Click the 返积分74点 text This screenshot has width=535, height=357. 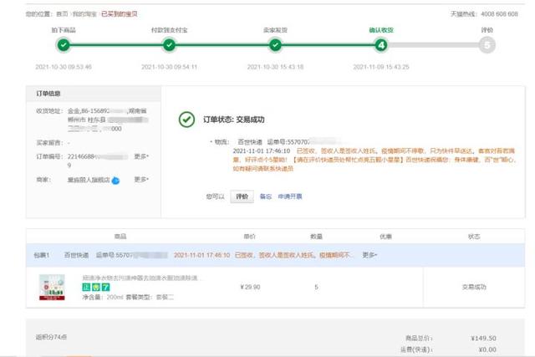point(51,337)
